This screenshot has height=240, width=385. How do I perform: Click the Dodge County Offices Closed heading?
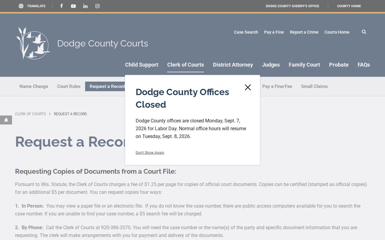pos(182,98)
